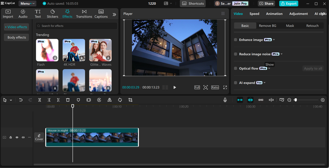329x168 pixels.
Task: Expand the Reduce image noise section arrow
Action: (282, 54)
